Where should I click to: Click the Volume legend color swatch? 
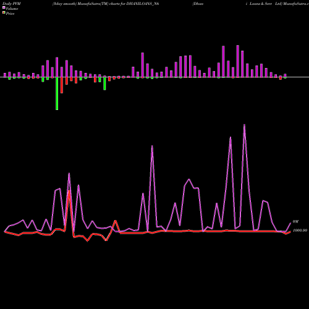point(4,7)
